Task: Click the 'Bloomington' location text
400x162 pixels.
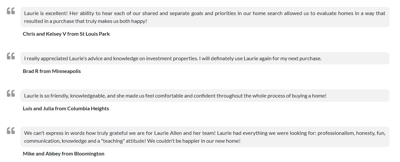Action: (x=89, y=154)
